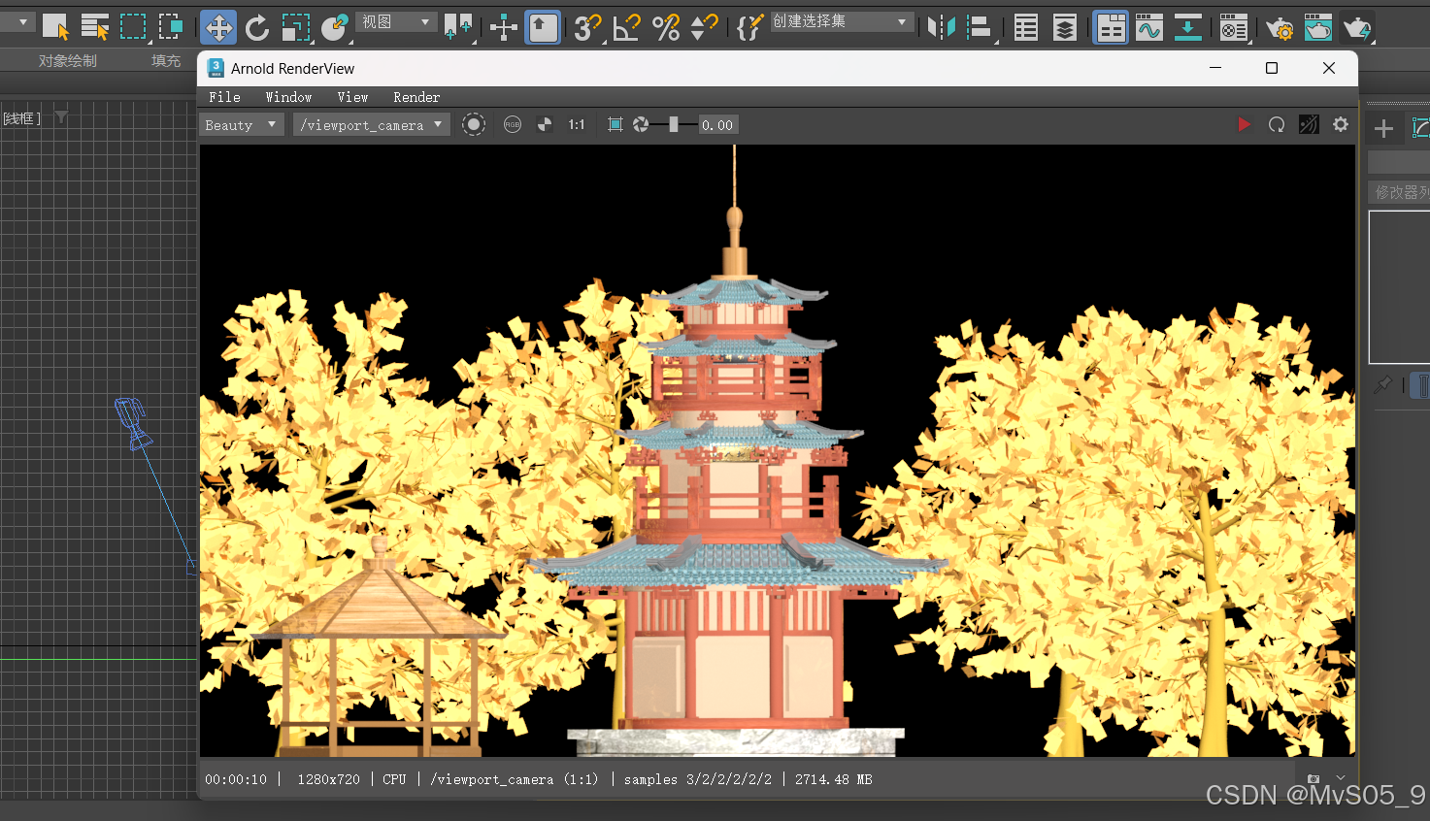Click Select and Manipulate crosshair icon
Viewport: 1430px width, 821px height.
pyautogui.click(x=503, y=27)
